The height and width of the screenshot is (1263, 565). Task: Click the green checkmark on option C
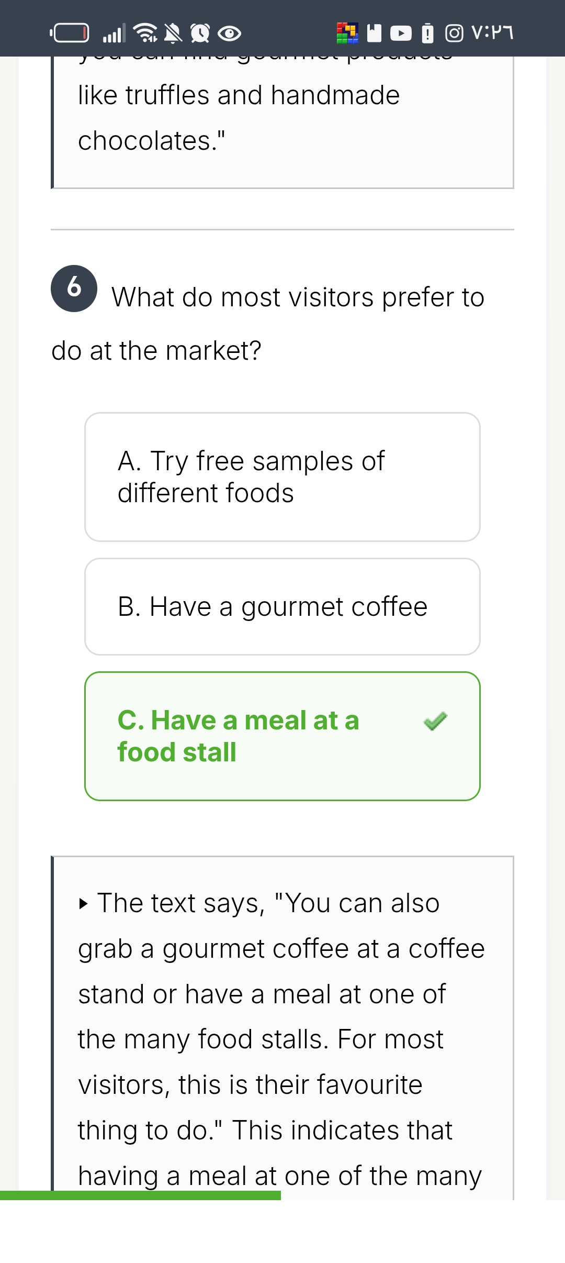435,721
